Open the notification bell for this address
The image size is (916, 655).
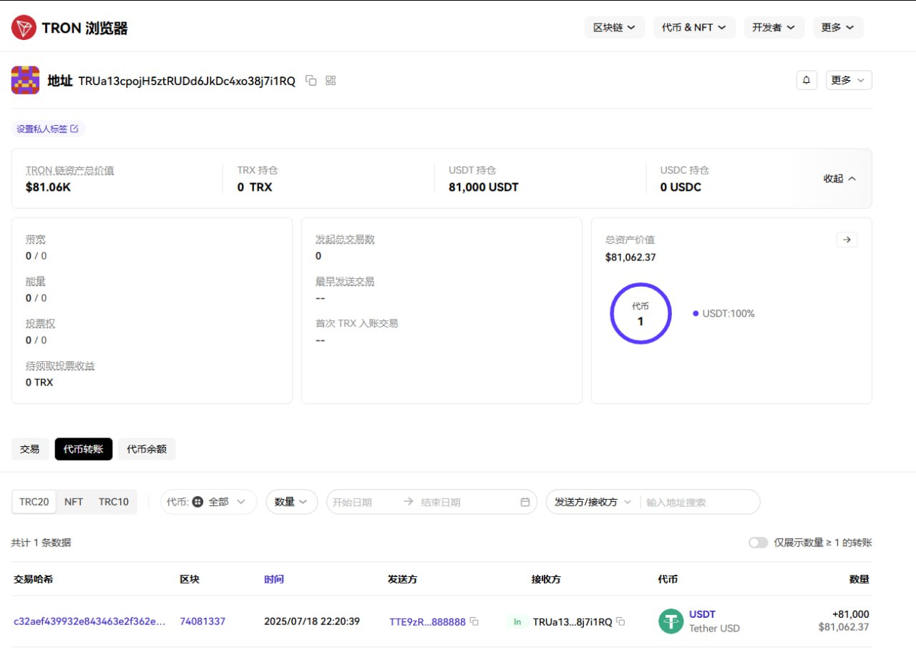point(807,80)
